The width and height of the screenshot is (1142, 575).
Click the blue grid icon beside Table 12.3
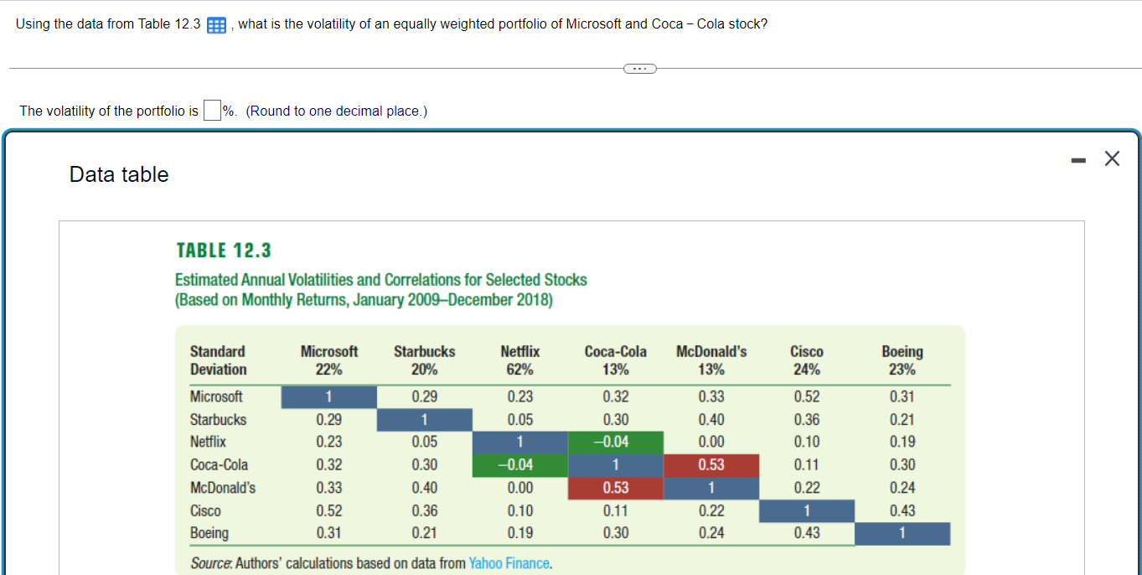coord(215,24)
